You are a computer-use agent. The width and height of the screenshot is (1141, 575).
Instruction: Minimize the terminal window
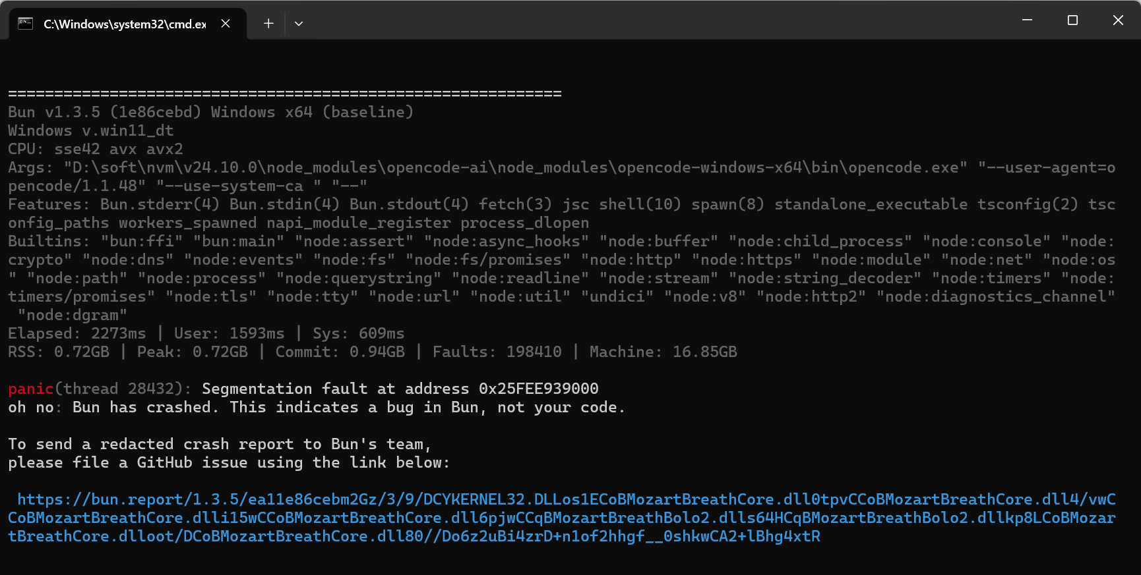pos(1027,20)
